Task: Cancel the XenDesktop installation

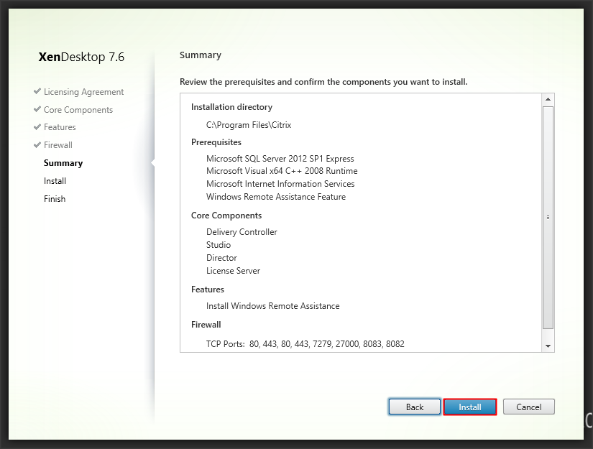Action: [x=528, y=407]
